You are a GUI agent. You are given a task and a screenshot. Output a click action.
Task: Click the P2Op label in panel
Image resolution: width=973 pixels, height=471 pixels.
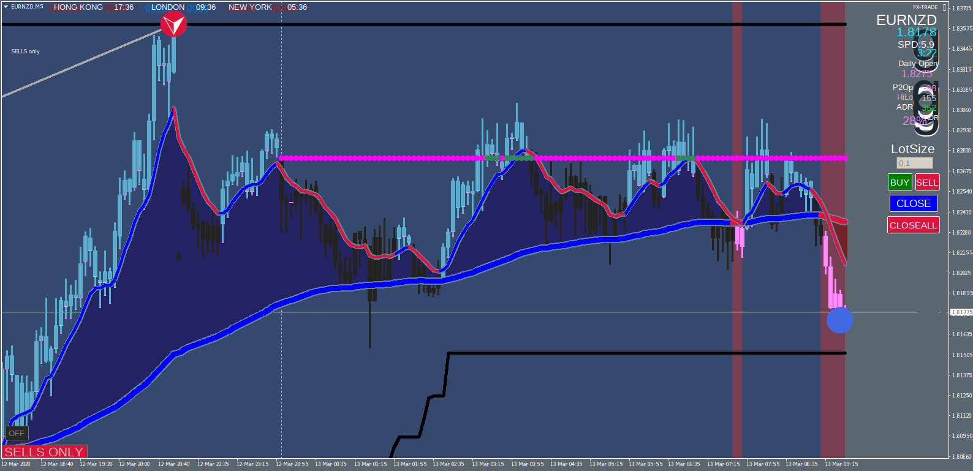[x=903, y=88]
